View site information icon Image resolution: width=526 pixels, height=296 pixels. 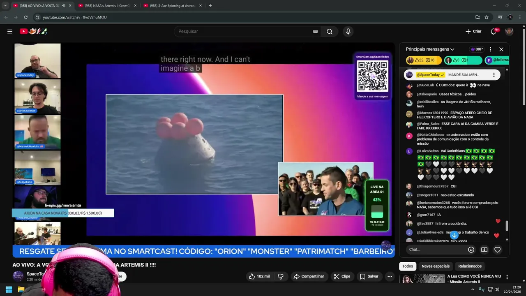(37, 17)
